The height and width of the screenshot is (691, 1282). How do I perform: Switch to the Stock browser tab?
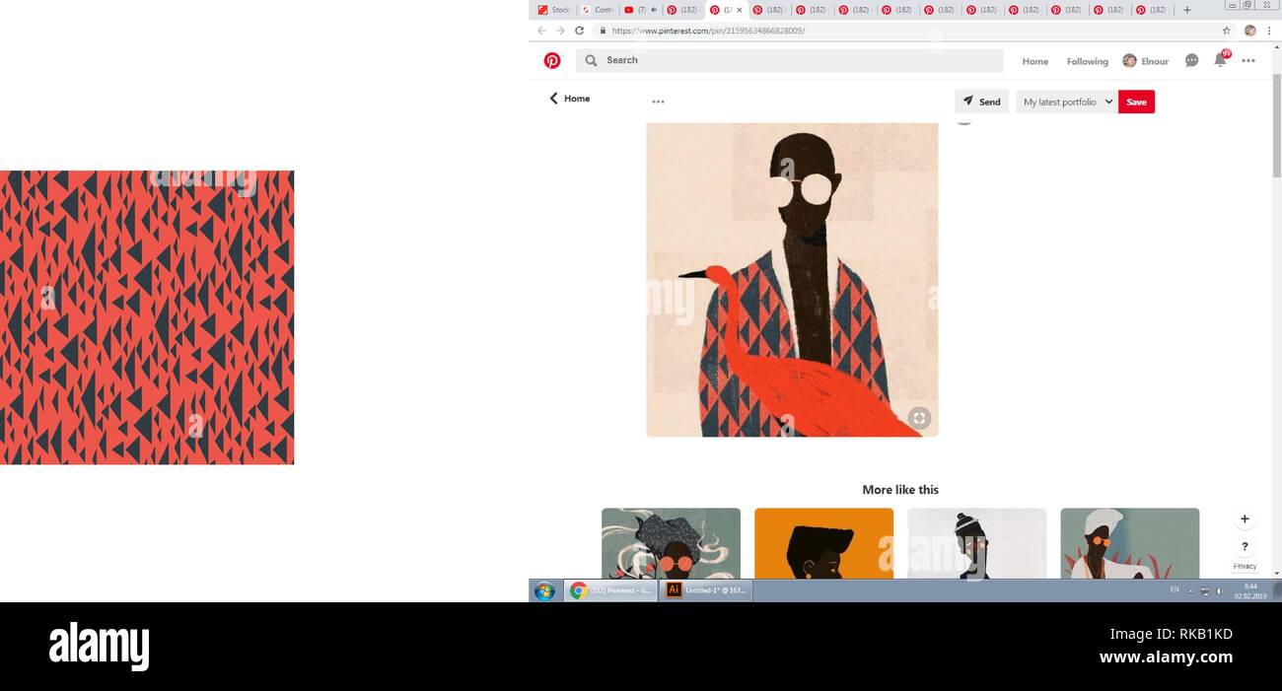554,10
